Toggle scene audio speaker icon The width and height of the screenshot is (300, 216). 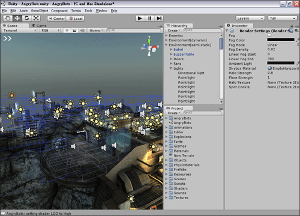(82, 31)
